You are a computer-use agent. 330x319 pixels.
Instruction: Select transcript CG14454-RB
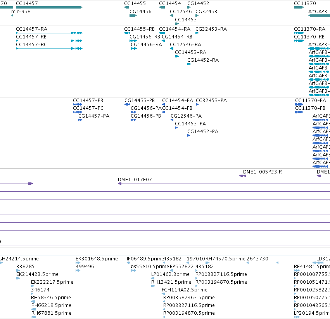[177, 36]
